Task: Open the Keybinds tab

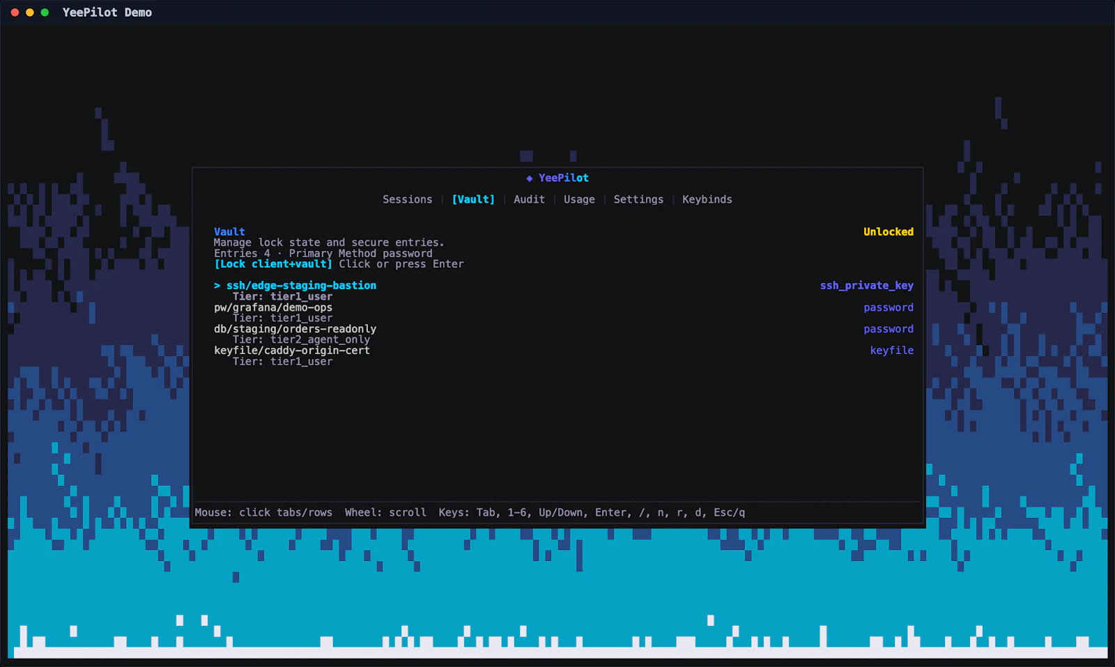Action: click(x=707, y=199)
